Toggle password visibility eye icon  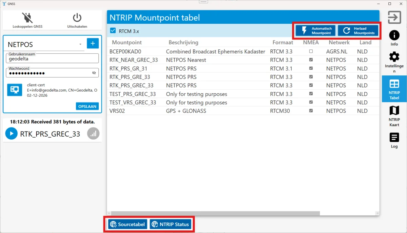click(94, 73)
